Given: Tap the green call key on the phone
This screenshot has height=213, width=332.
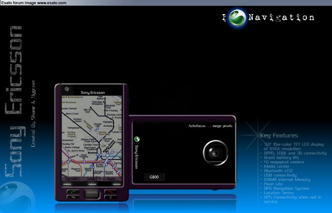Looking at the screenshot, I should pyautogui.click(x=73, y=192).
